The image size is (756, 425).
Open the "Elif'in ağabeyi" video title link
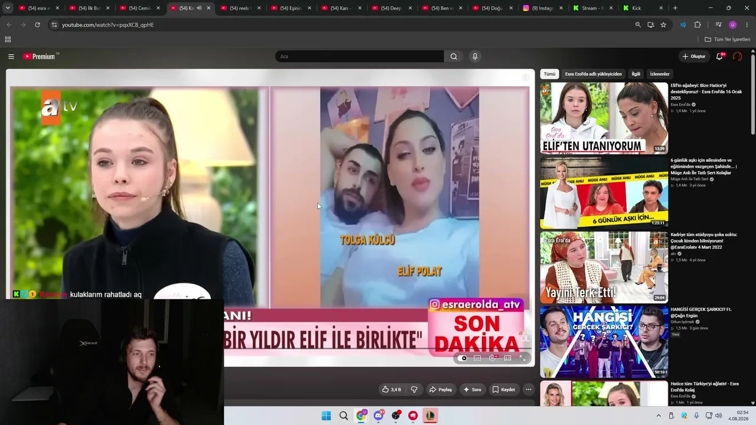click(706, 91)
